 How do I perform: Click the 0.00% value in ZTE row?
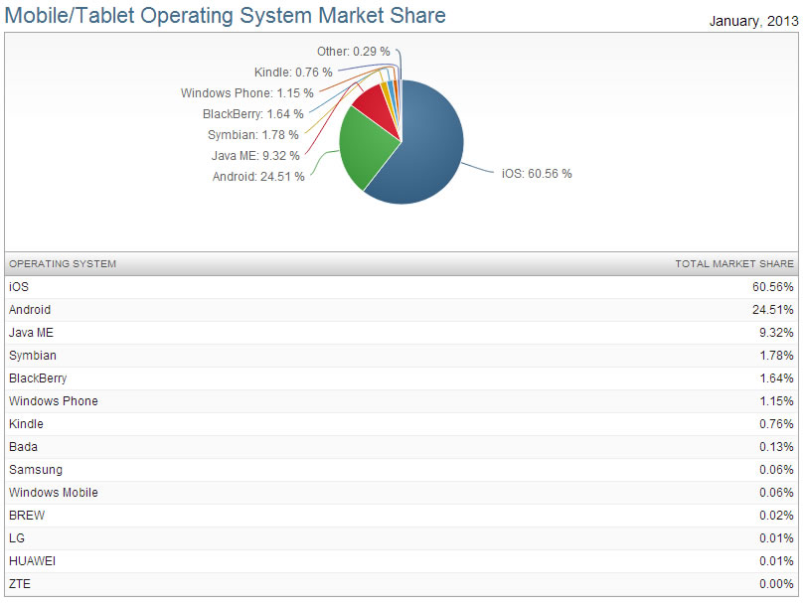coord(776,584)
